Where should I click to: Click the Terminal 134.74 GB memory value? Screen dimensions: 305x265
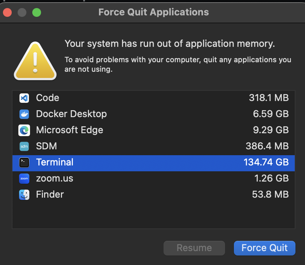click(x=266, y=163)
